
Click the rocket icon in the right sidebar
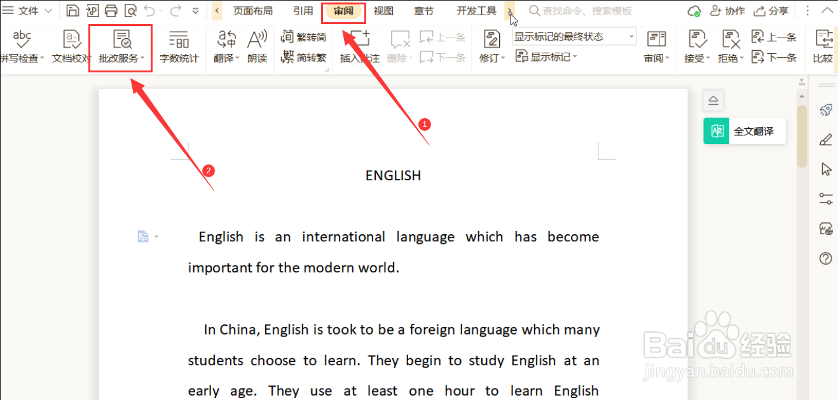826,110
